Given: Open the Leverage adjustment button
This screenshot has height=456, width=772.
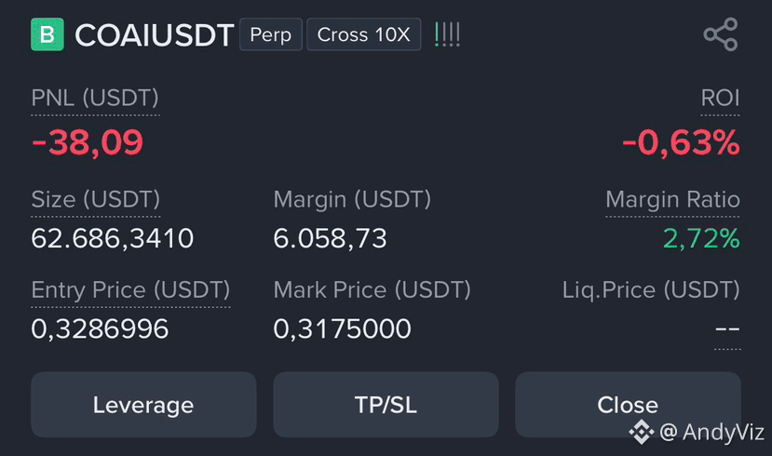Looking at the screenshot, I should [143, 404].
